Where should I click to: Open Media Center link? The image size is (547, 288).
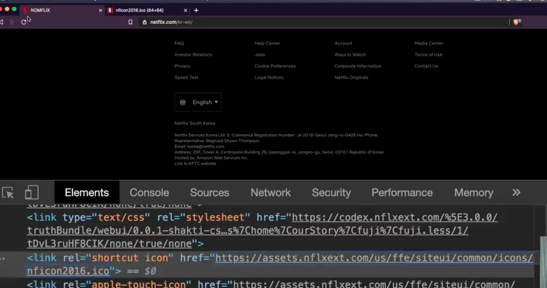click(x=429, y=43)
